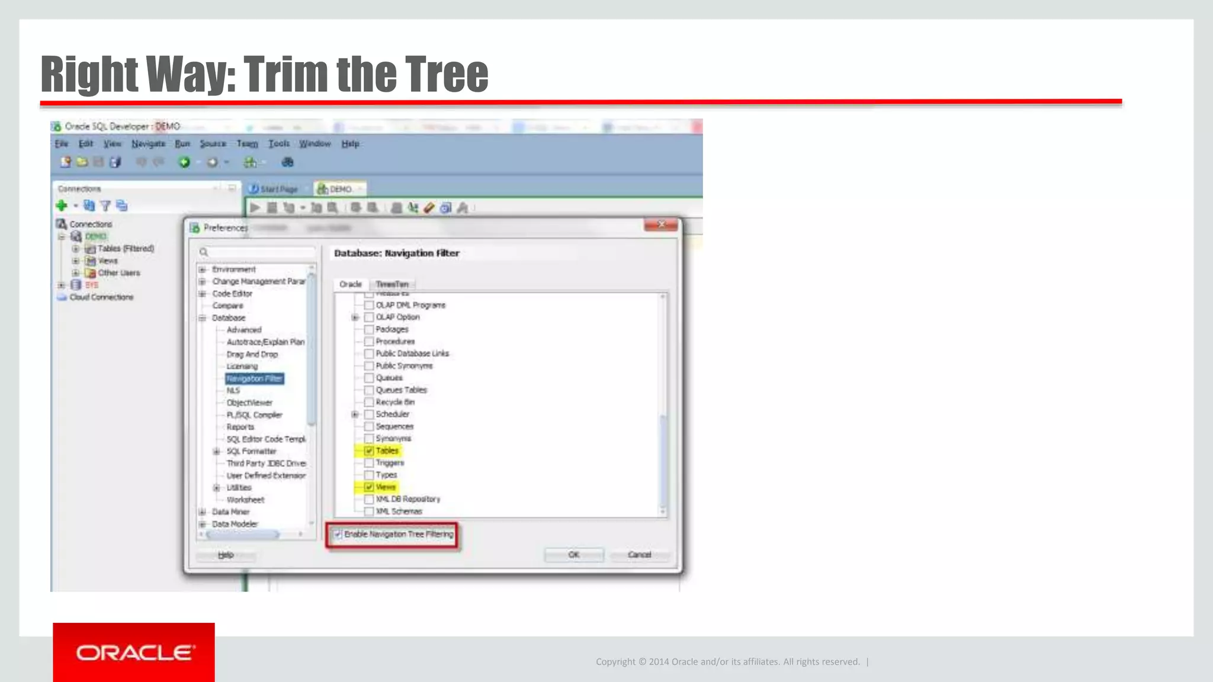Toggle Enable Navigation Tree Filtering checkbox

338,535
